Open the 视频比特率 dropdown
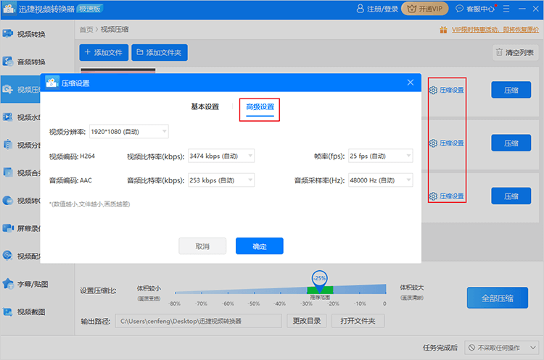 click(x=221, y=156)
